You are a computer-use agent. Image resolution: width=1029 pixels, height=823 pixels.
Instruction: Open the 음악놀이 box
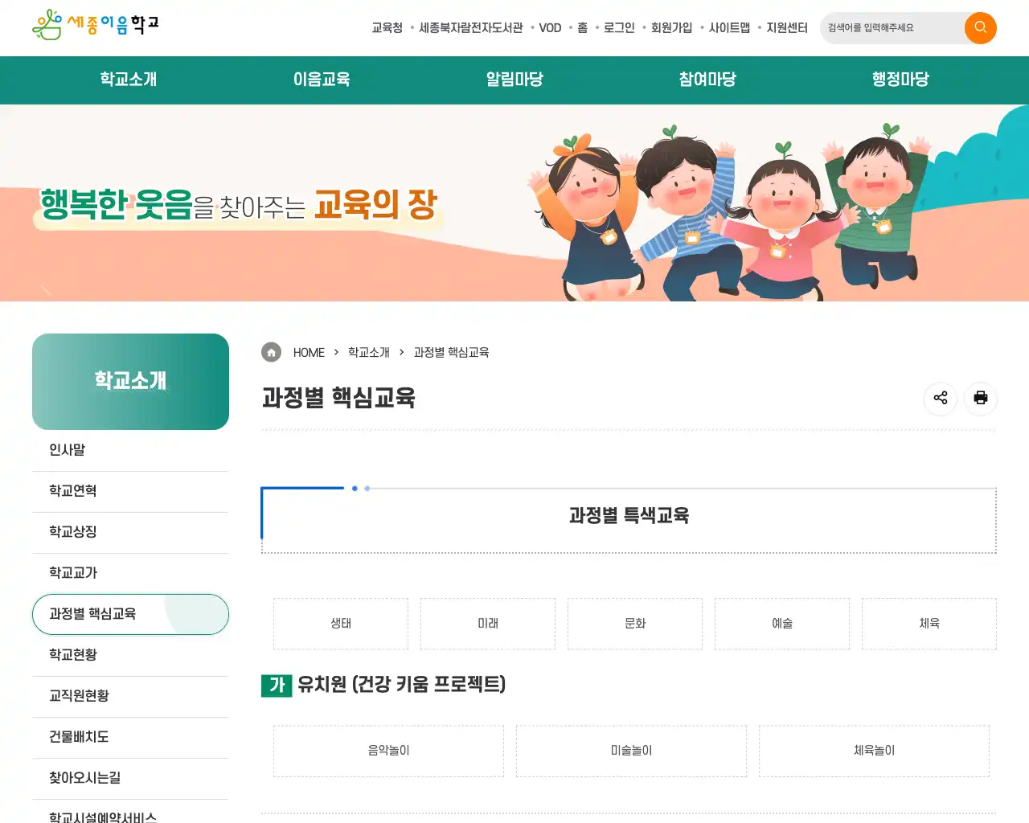point(388,751)
